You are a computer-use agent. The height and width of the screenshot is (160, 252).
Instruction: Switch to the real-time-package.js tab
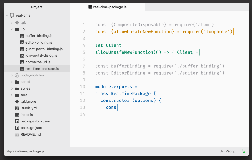(107, 7)
